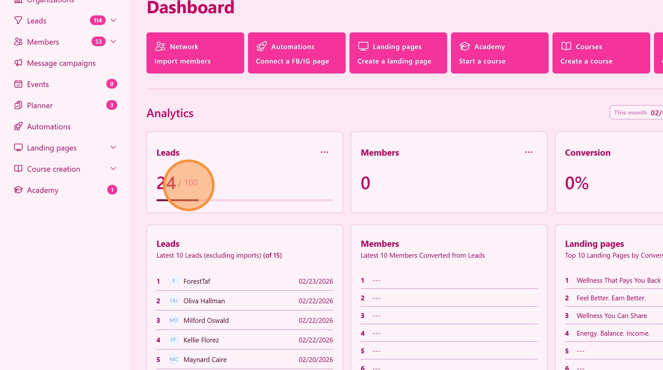
Task: Open Oliva Hallman lead entry
Action: click(x=204, y=301)
